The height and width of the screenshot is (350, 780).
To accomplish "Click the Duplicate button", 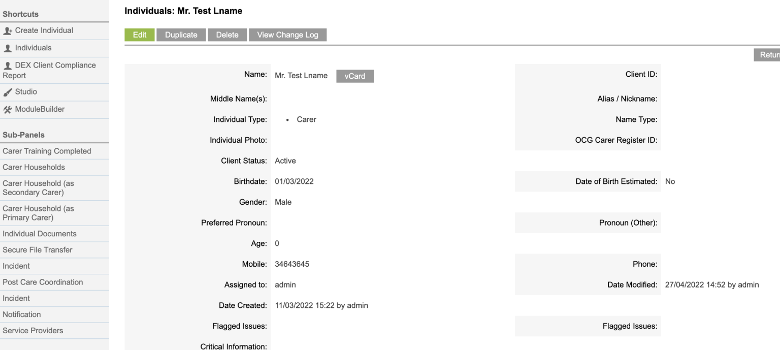I will click(x=181, y=35).
